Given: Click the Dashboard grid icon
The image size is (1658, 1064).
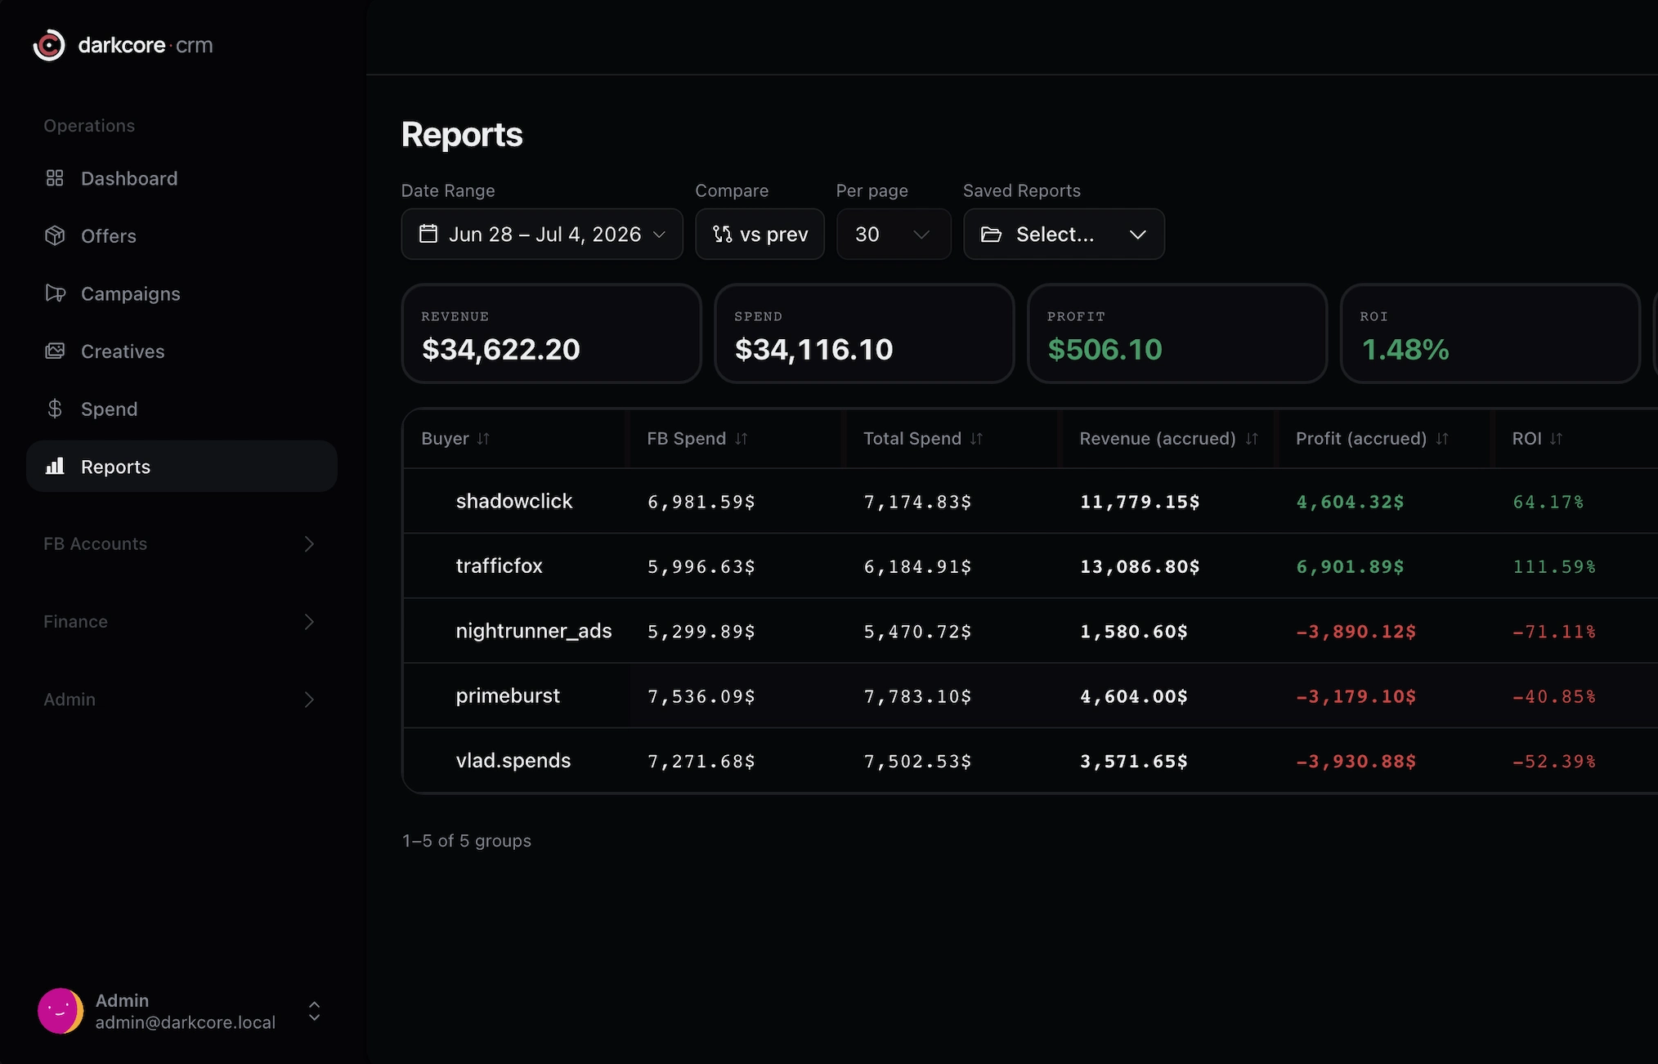Looking at the screenshot, I should [55, 178].
